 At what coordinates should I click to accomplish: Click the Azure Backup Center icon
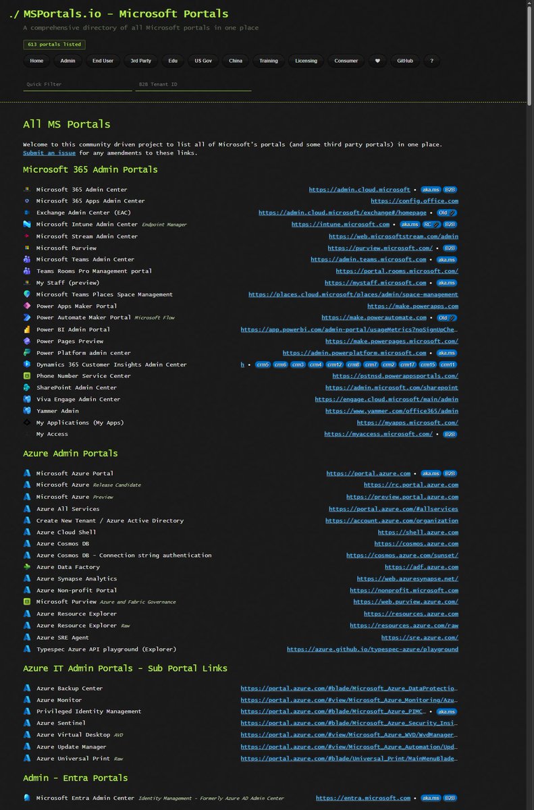pyautogui.click(x=27, y=688)
